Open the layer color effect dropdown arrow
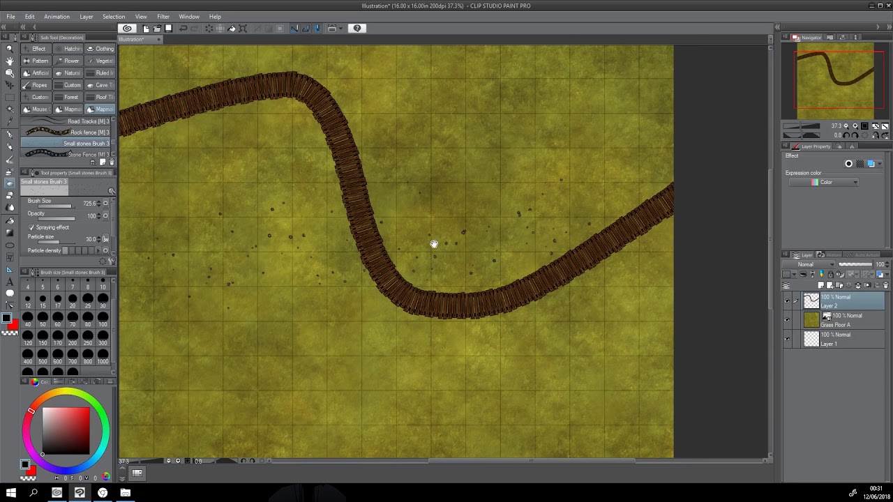Screen dimensions: 893x502 coord(880,164)
